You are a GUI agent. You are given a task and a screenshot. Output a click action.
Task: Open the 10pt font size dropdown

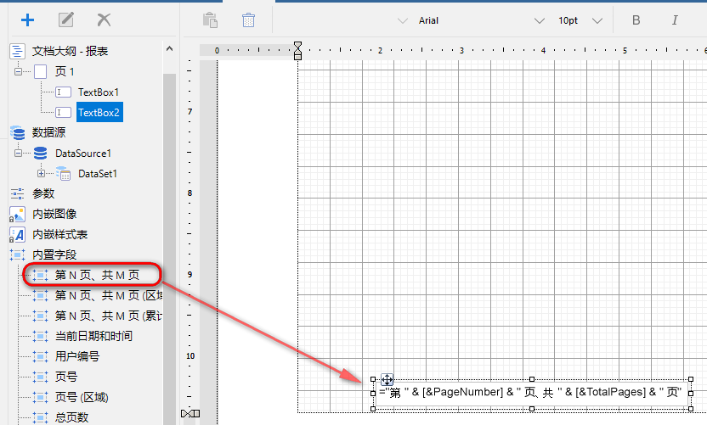point(597,20)
